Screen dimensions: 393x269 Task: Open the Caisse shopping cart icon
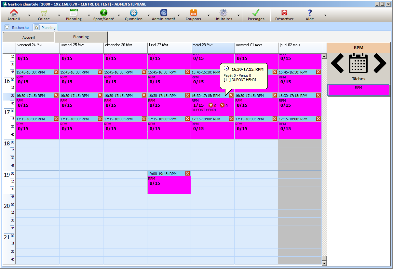[44, 13]
